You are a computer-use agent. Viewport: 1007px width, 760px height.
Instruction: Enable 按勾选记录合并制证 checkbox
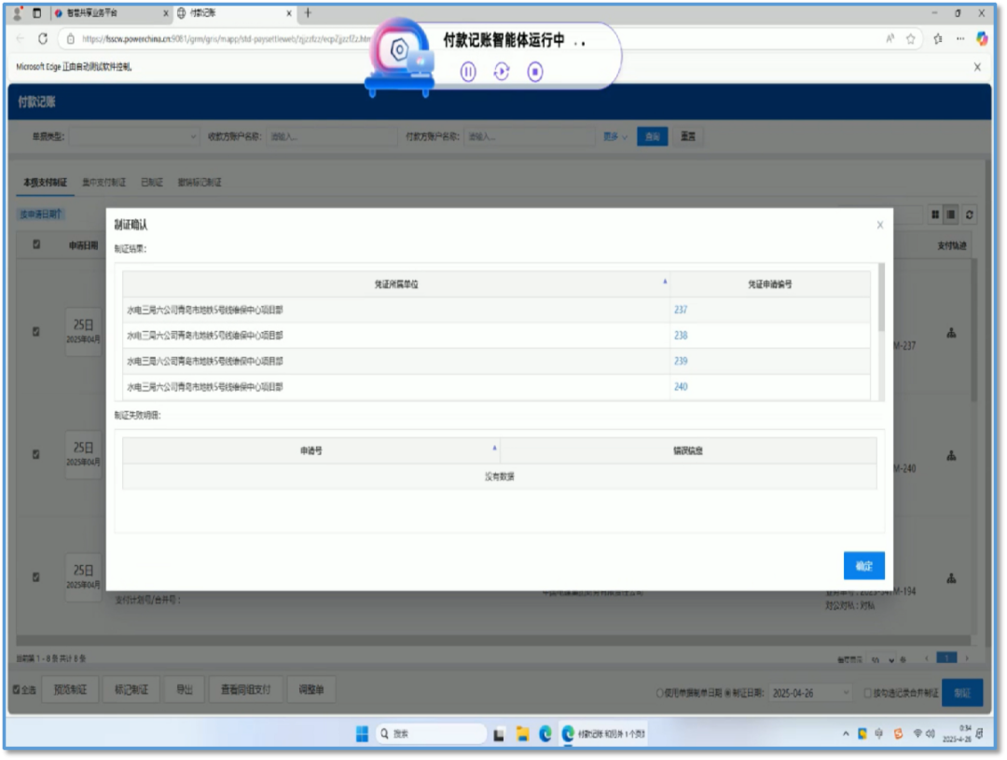coord(868,693)
